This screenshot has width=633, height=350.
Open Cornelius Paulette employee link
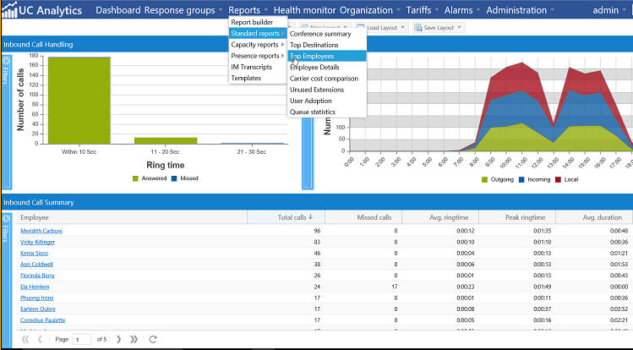[x=42, y=320]
